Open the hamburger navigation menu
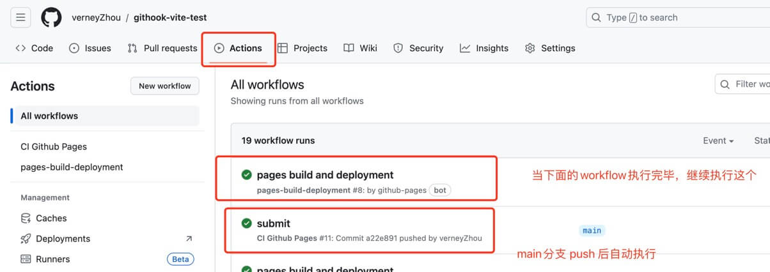This screenshot has width=770, height=272. pos(20,17)
